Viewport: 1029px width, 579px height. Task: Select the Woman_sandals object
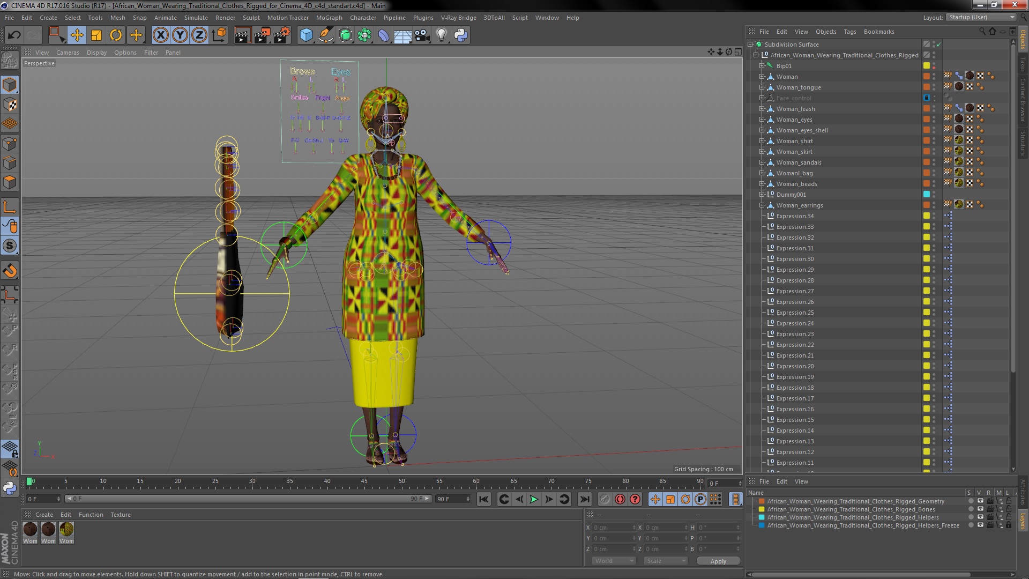click(799, 162)
